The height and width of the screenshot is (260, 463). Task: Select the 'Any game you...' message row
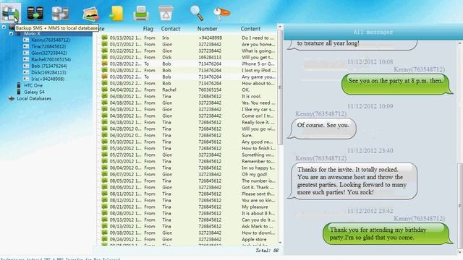188,77
